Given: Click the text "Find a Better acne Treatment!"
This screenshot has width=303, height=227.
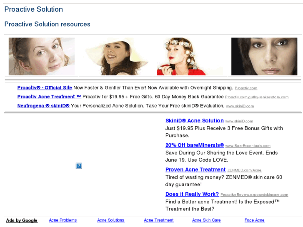Looking at the screenshot, I should point(201,202).
